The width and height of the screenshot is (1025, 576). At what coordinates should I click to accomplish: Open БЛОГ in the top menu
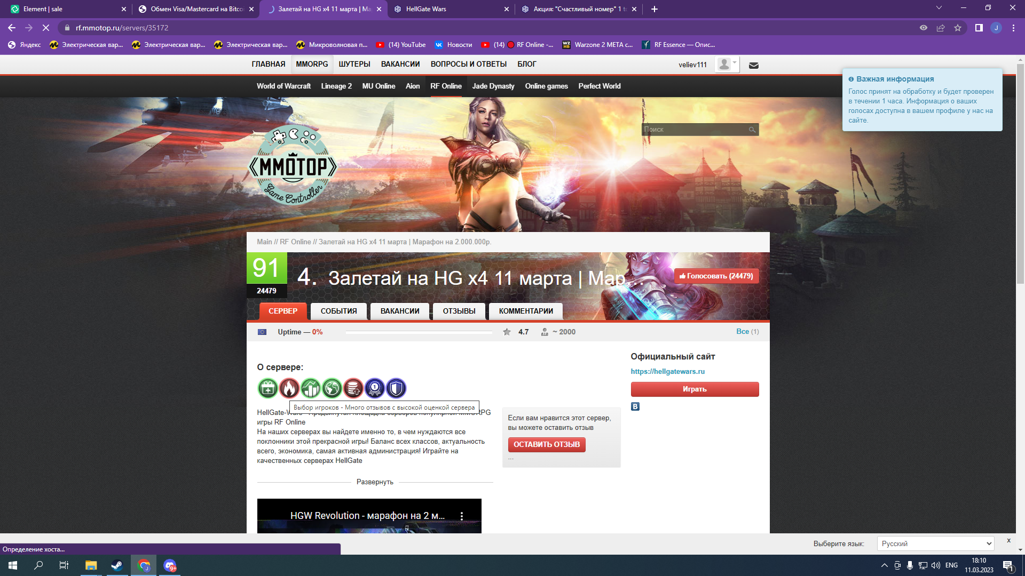point(527,64)
